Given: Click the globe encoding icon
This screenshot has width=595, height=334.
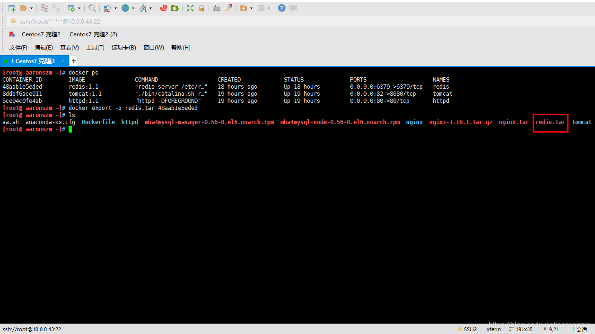Looking at the screenshot, I should tap(125, 8).
